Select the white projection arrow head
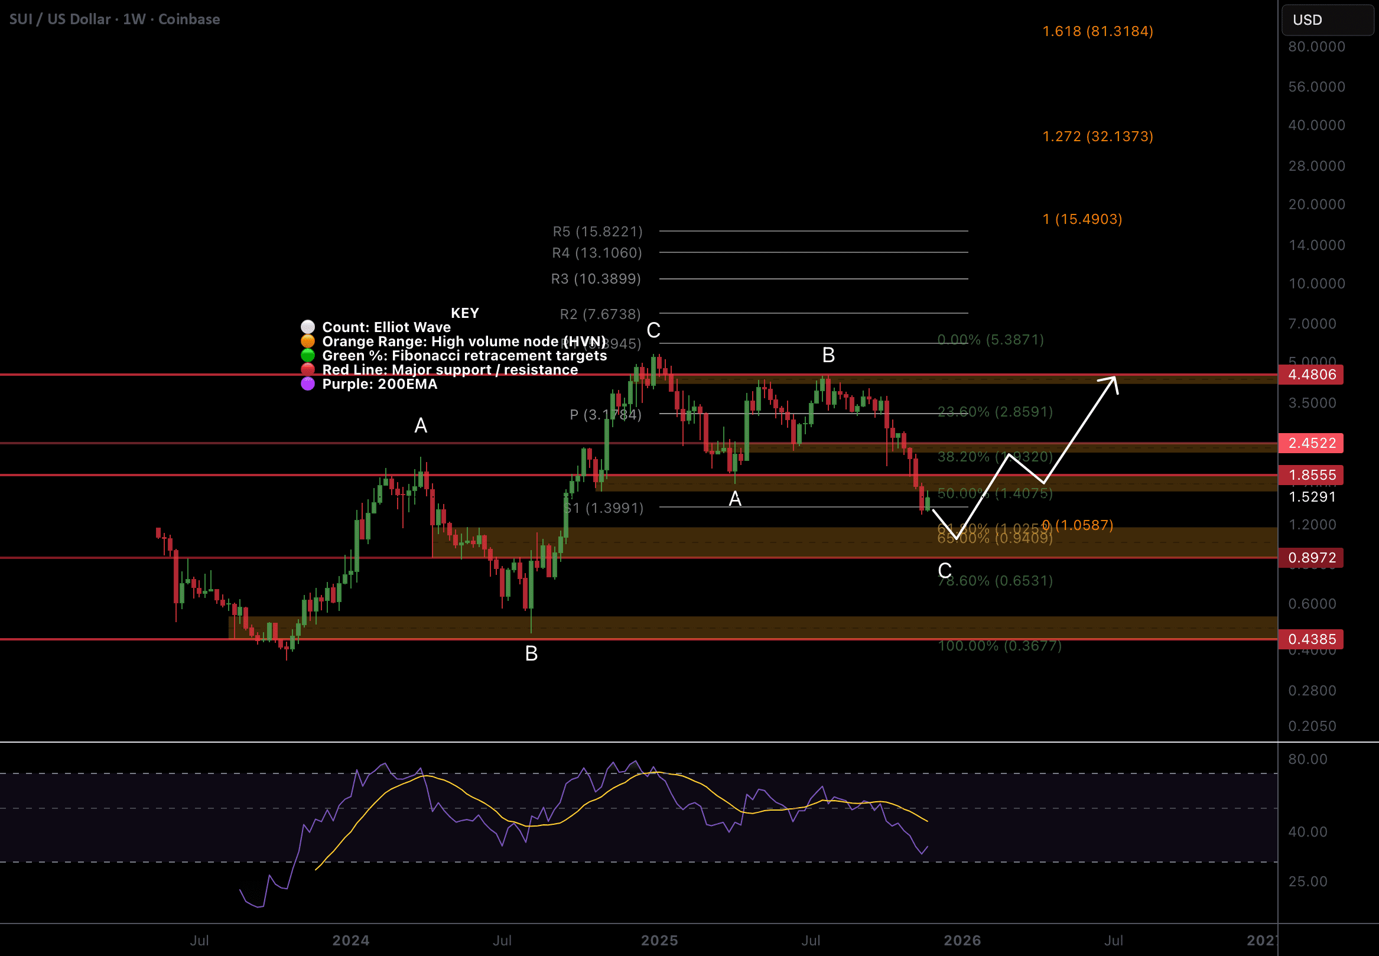Viewport: 1379px width, 956px height. (x=1112, y=381)
